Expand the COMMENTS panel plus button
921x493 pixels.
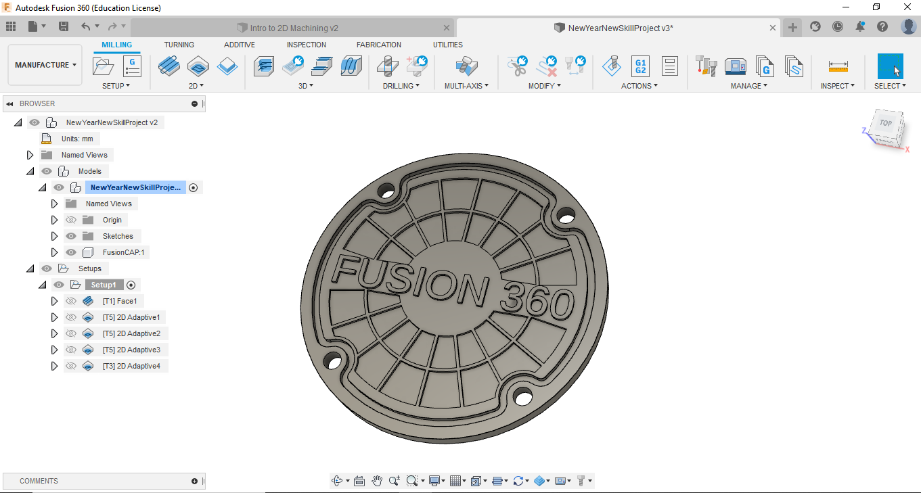pyautogui.click(x=194, y=481)
